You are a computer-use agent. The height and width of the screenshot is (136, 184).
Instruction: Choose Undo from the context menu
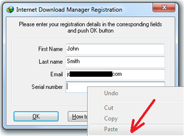coord(111,93)
